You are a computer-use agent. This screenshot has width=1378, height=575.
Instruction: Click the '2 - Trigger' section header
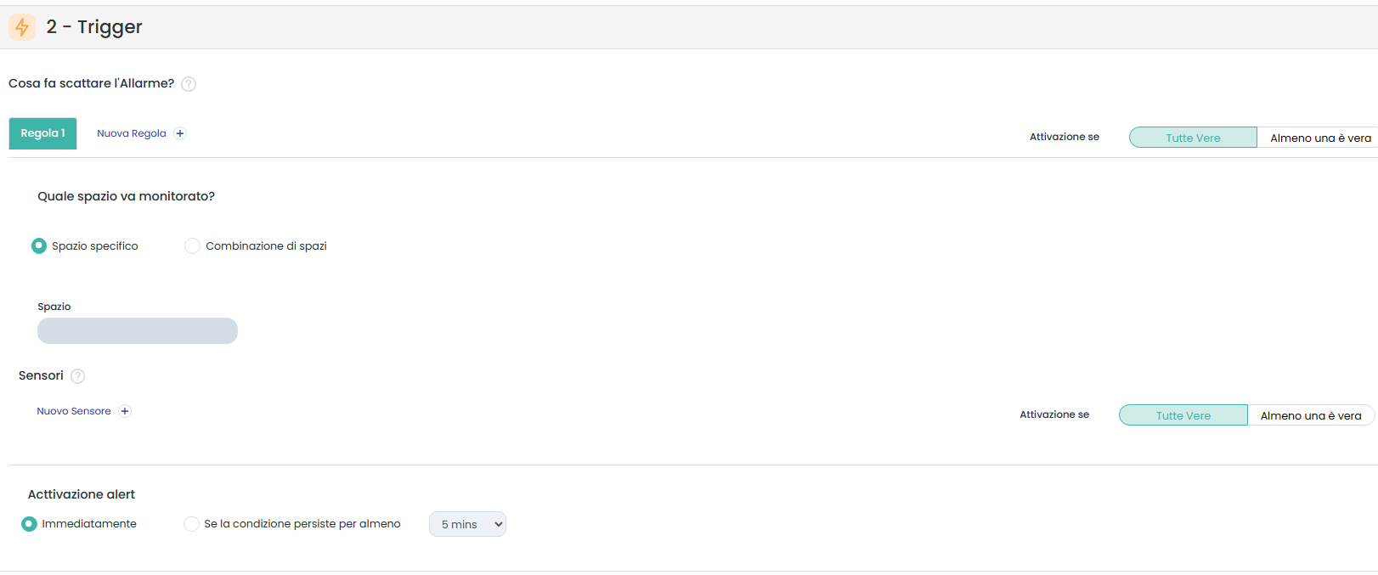[x=94, y=27]
